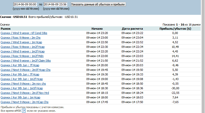205x113 pixels.
Task: Select the settlement time 09-июн-14 17:50
Action: [132, 102]
